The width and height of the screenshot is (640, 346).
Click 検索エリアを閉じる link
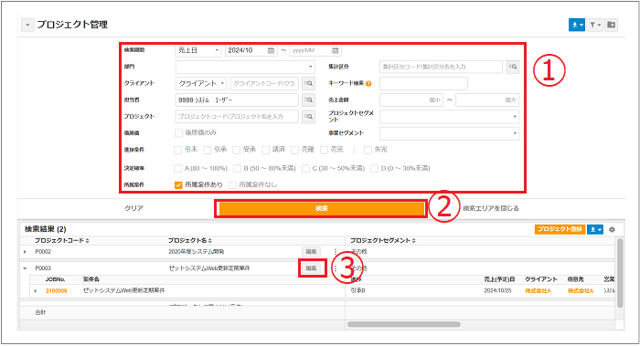pyautogui.click(x=491, y=209)
